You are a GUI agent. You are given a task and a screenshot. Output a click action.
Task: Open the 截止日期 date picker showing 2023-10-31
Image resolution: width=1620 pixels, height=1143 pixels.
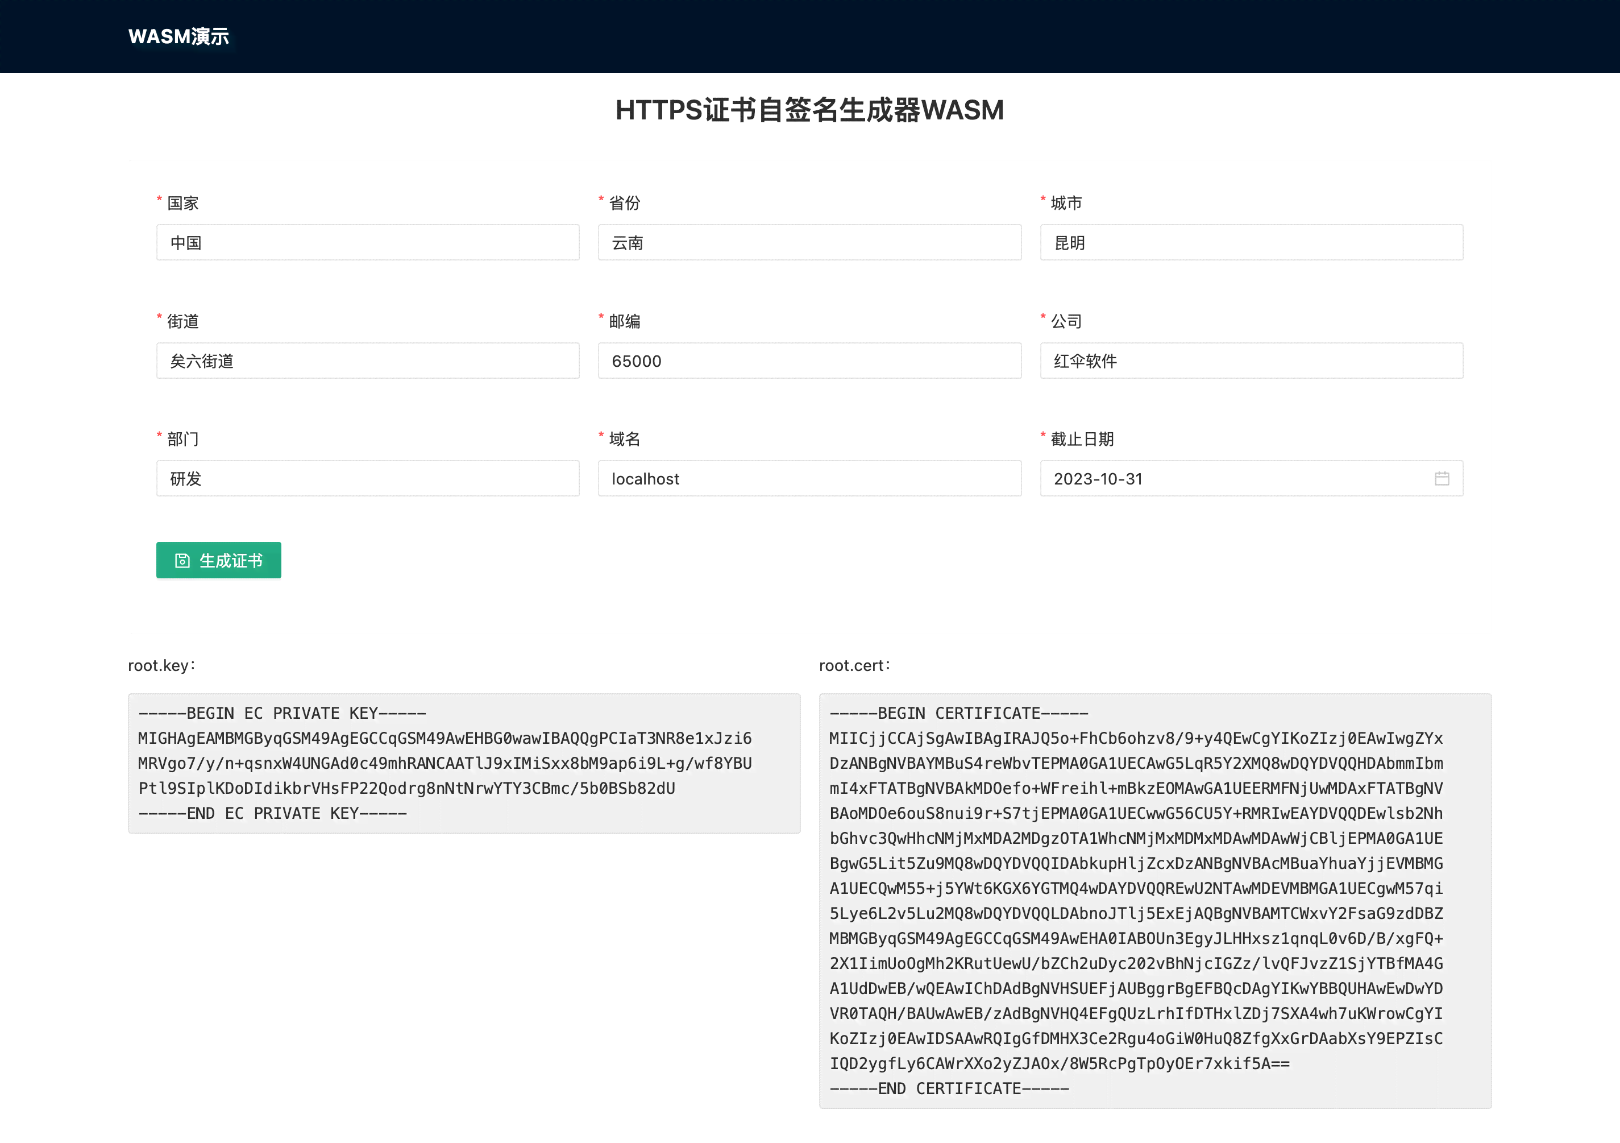tap(1251, 479)
